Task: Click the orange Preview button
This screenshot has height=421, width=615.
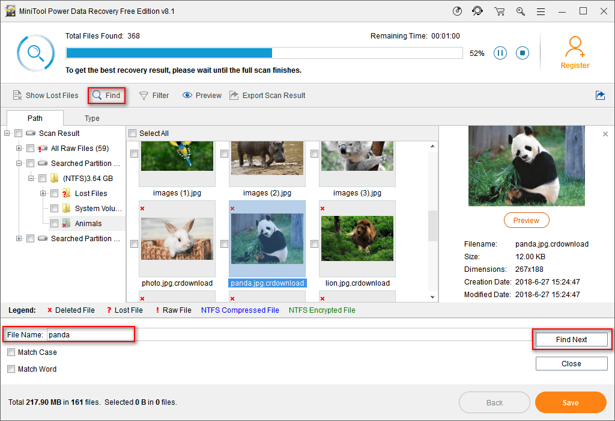Action: pos(526,220)
